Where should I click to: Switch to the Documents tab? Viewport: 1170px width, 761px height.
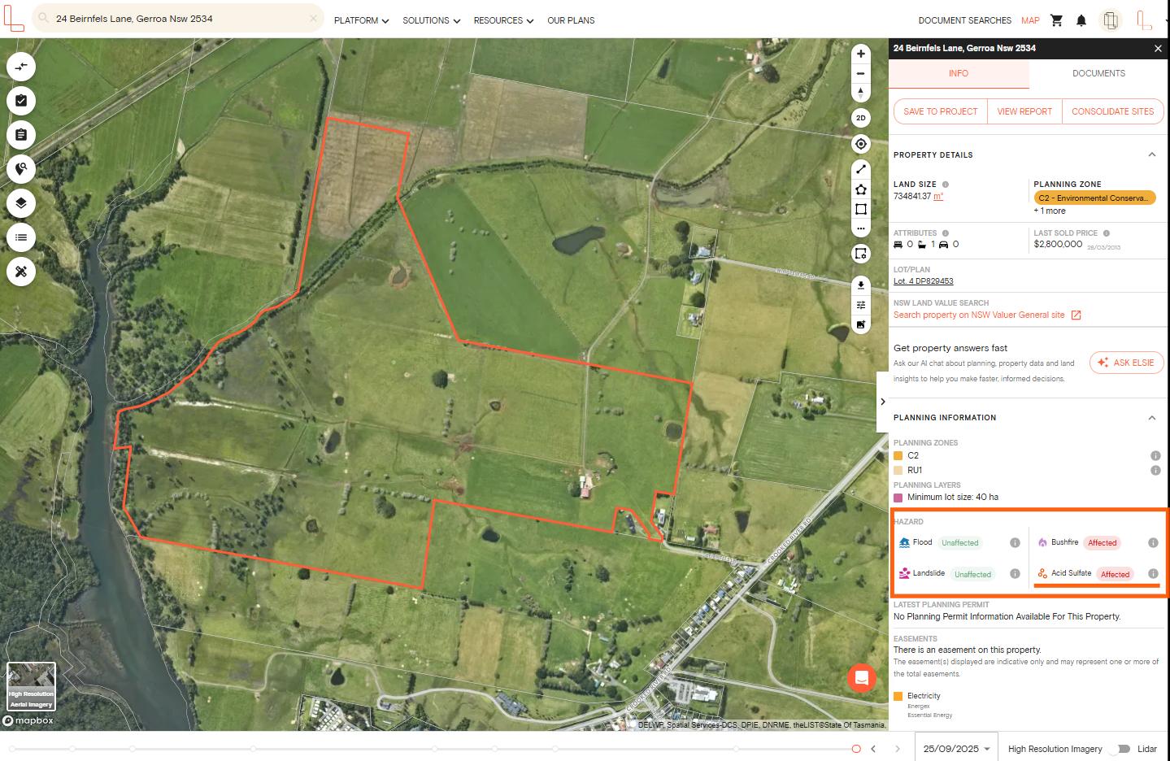[x=1098, y=73]
